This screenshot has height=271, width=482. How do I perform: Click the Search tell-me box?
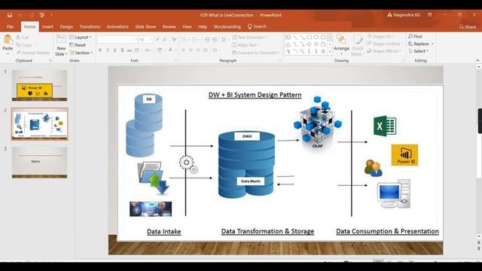click(258, 27)
